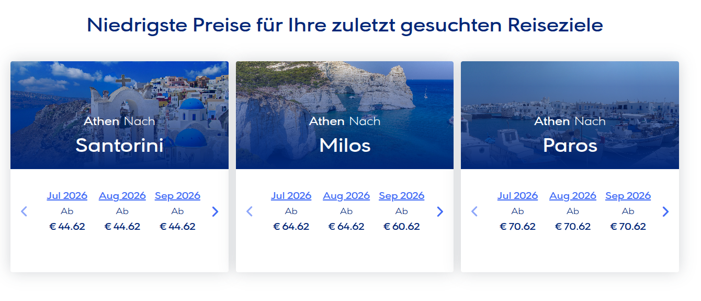The width and height of the screenshot is (701, 301).
Task: Show previous months for Milos prices
Action: 249,211
